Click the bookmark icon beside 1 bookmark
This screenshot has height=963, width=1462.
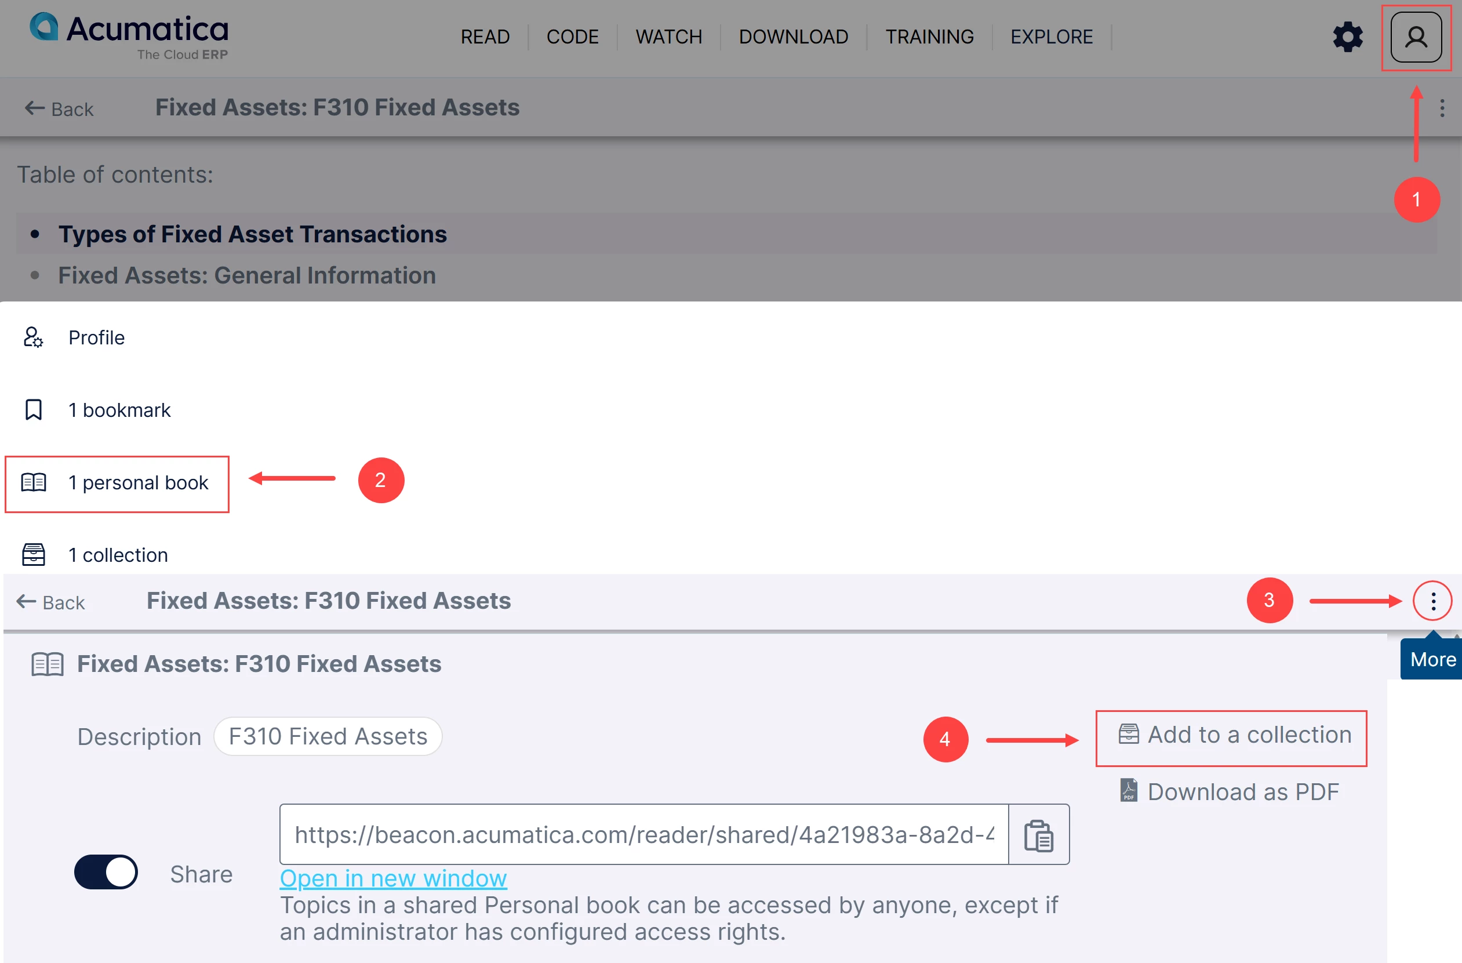click(33, 410)
